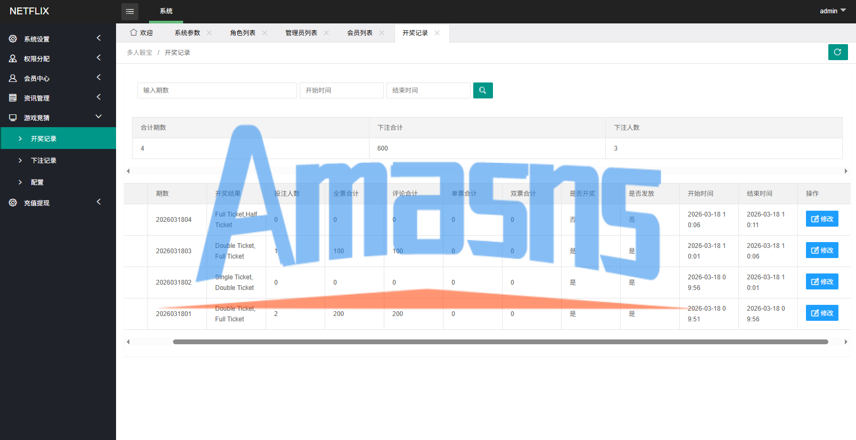Close the 会员列表 tab
Viewport: 856px width, 440px height.
[x=382, y=33]
